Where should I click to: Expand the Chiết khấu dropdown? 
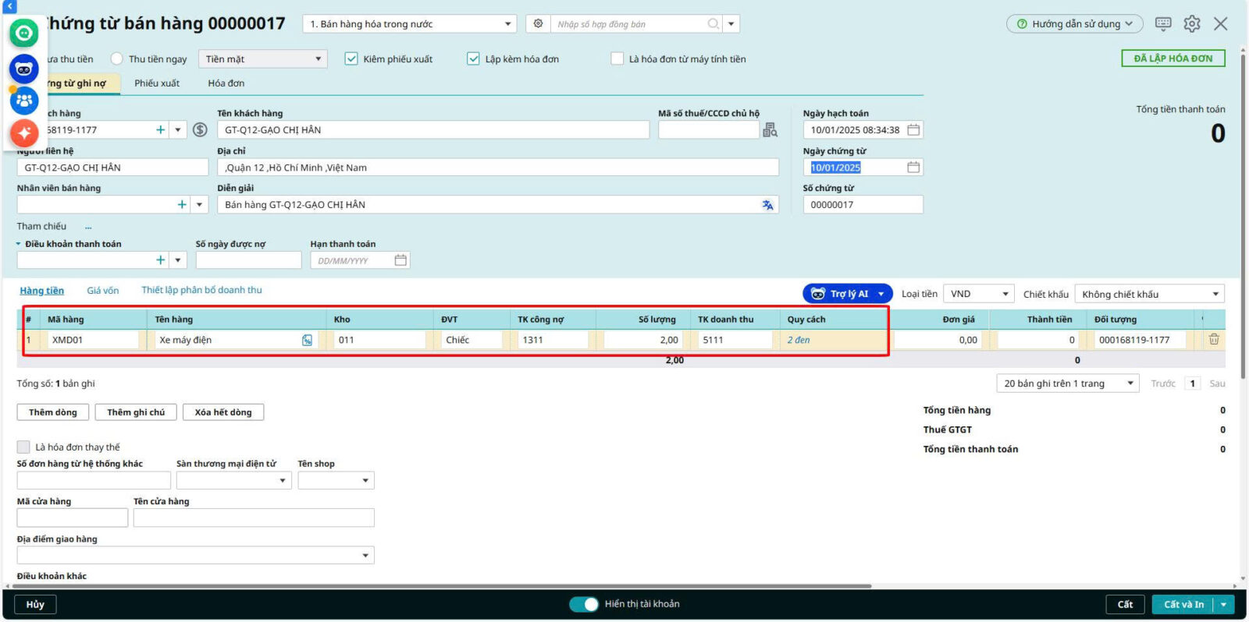point(1149,295)
